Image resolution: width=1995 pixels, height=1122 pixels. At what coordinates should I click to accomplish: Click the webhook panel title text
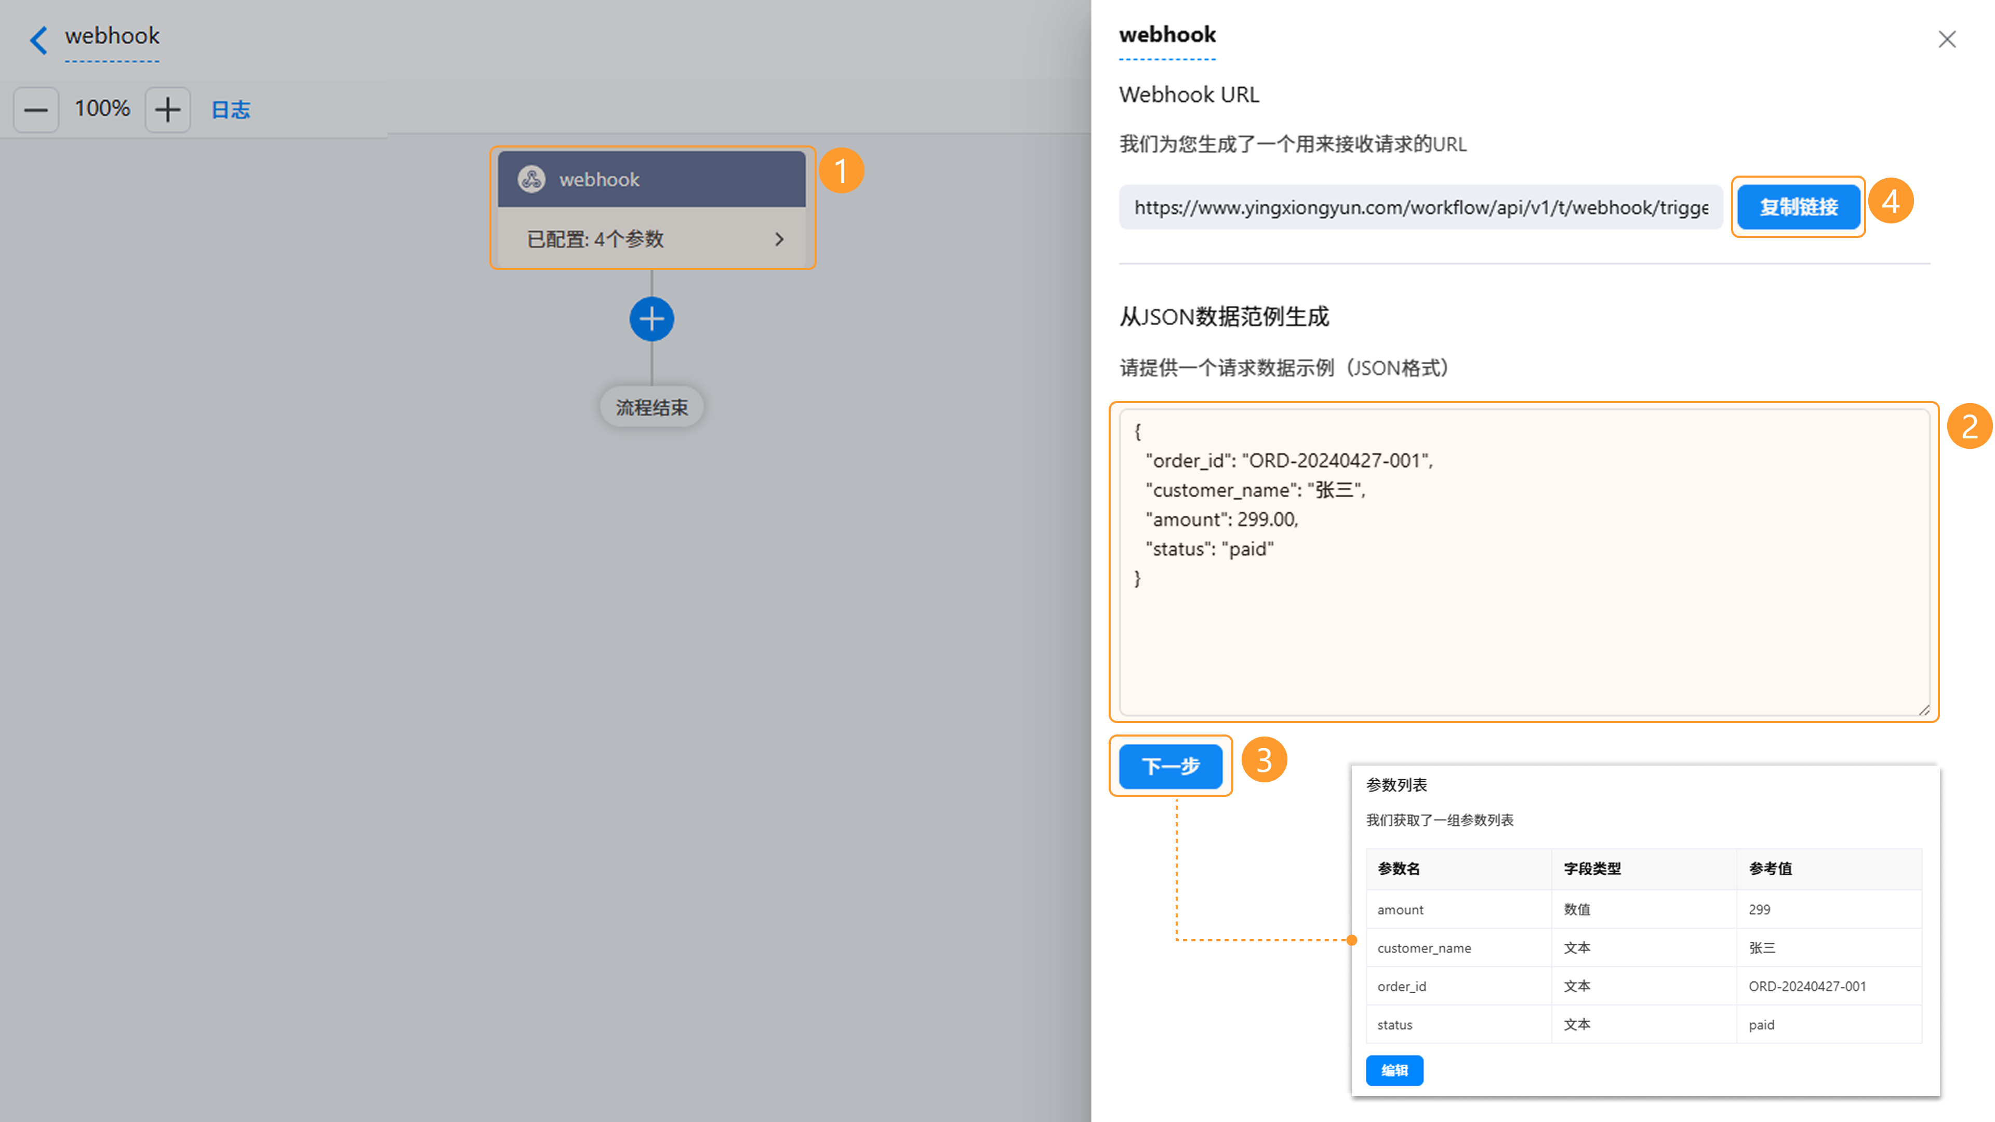pyautogui.click(x=1167, y=35)
